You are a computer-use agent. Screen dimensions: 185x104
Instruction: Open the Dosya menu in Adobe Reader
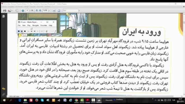pos(4,7)
